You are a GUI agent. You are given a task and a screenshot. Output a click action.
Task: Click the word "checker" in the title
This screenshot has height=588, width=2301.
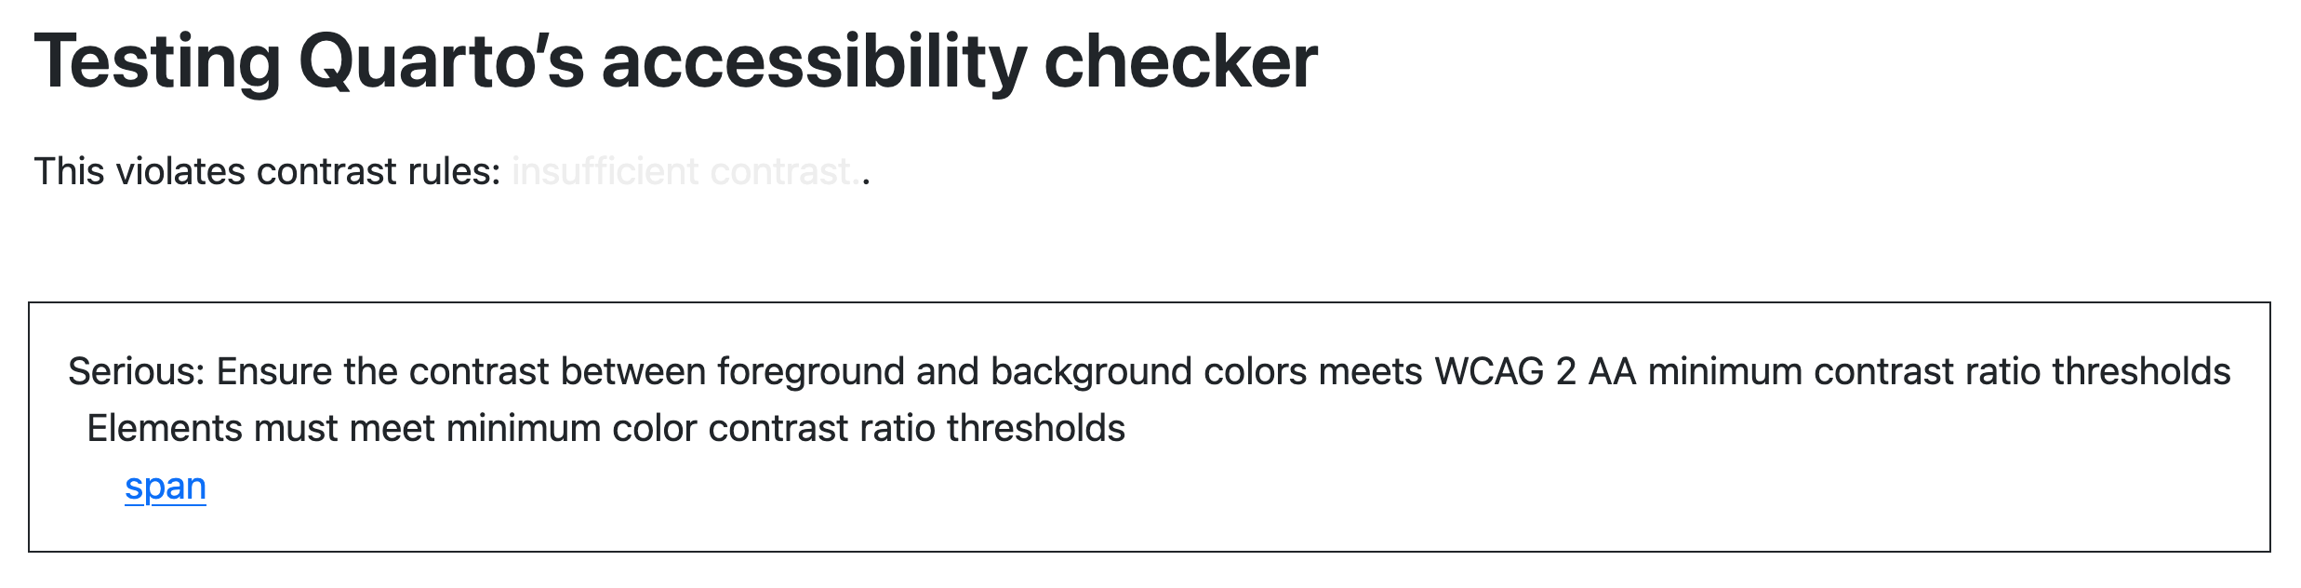(1180, 61)
